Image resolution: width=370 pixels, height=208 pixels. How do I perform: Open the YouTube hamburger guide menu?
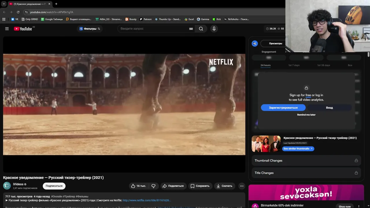pyautogui.click(x=7, y=29)
